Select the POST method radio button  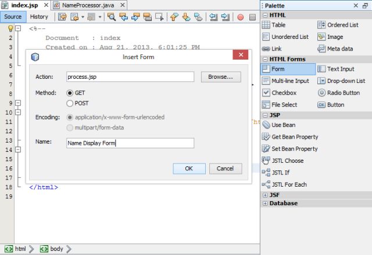pyautogui.click(x=70, y=103)
